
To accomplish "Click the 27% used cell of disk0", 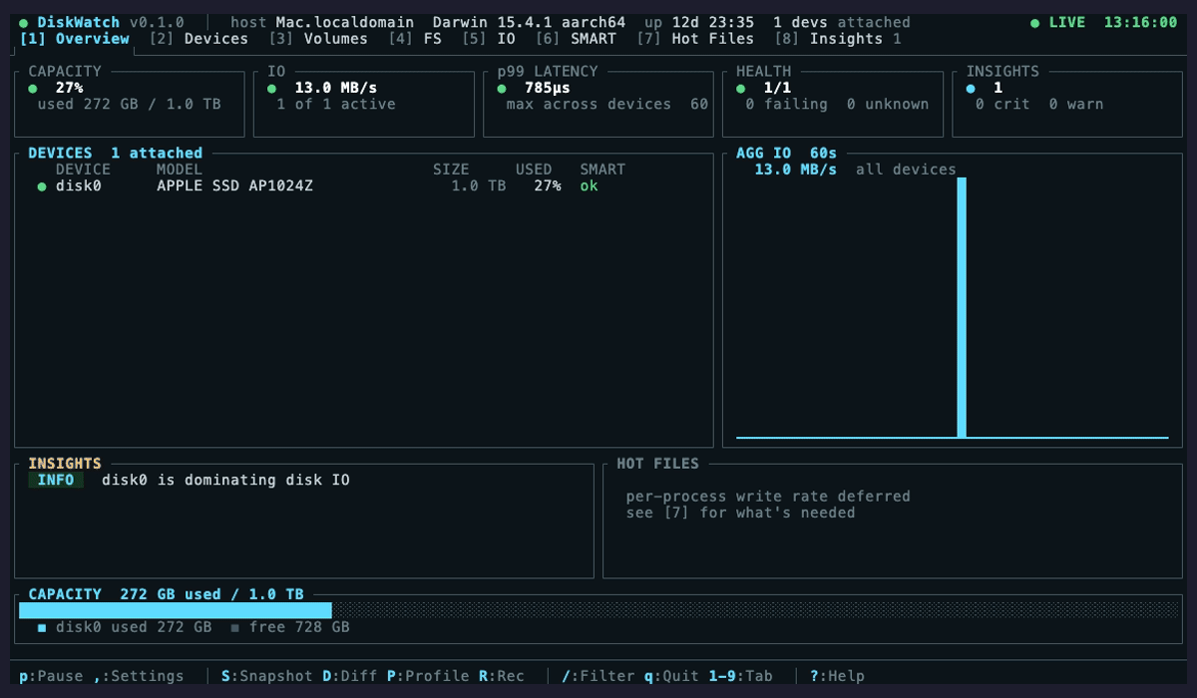I will [x=548, y=186].
